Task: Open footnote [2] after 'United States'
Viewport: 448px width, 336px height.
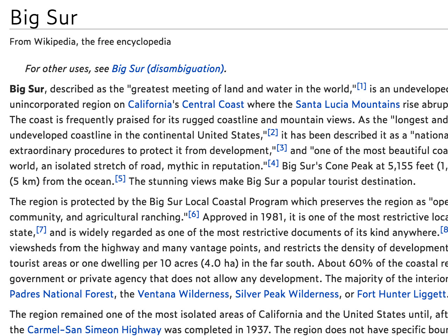Action: coord(273,133)
